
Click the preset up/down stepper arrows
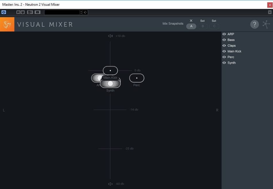click(x=81, y=12)
